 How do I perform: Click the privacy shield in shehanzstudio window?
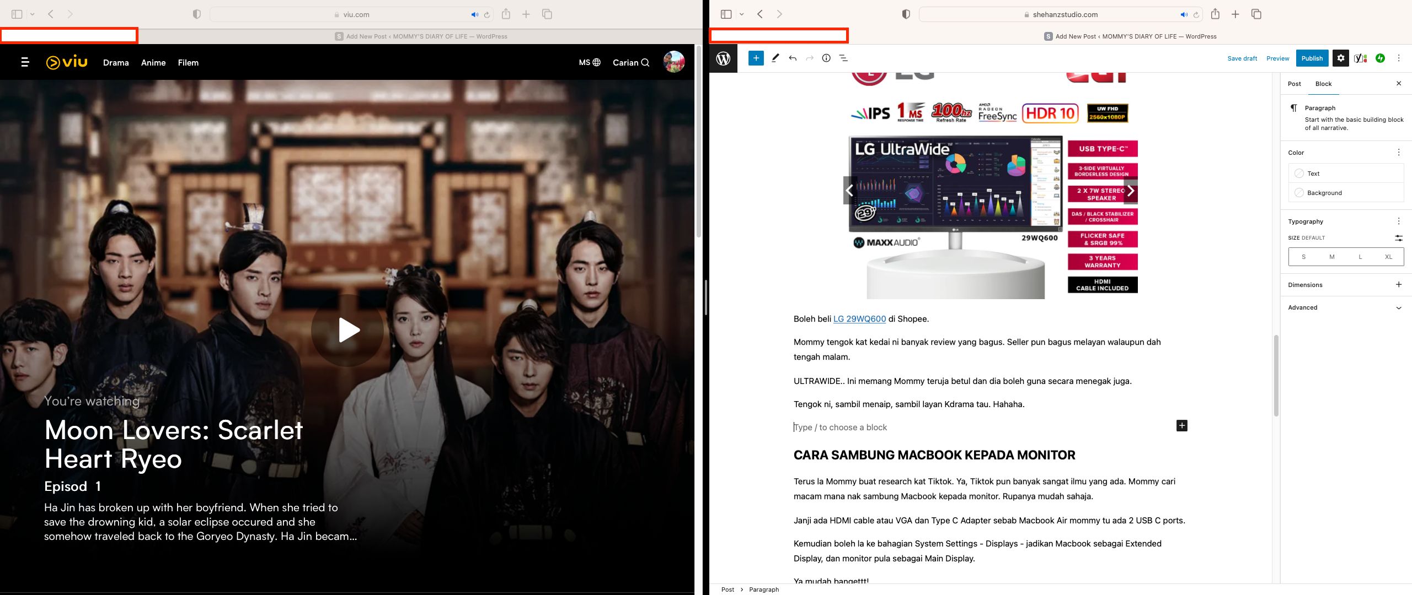click(x=906, y=14)
